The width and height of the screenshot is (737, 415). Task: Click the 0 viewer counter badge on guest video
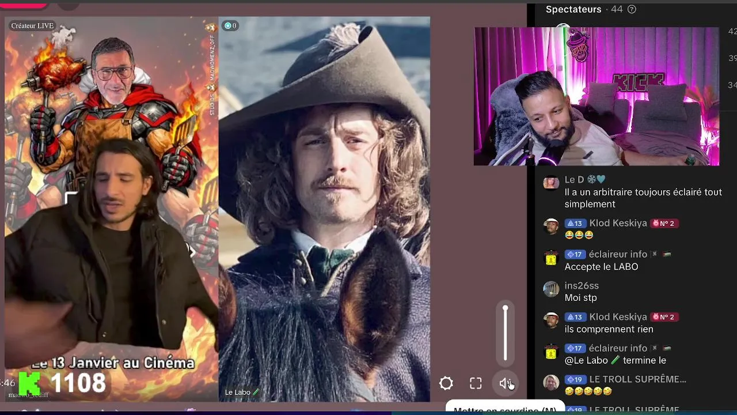click(x=230, y=25)
